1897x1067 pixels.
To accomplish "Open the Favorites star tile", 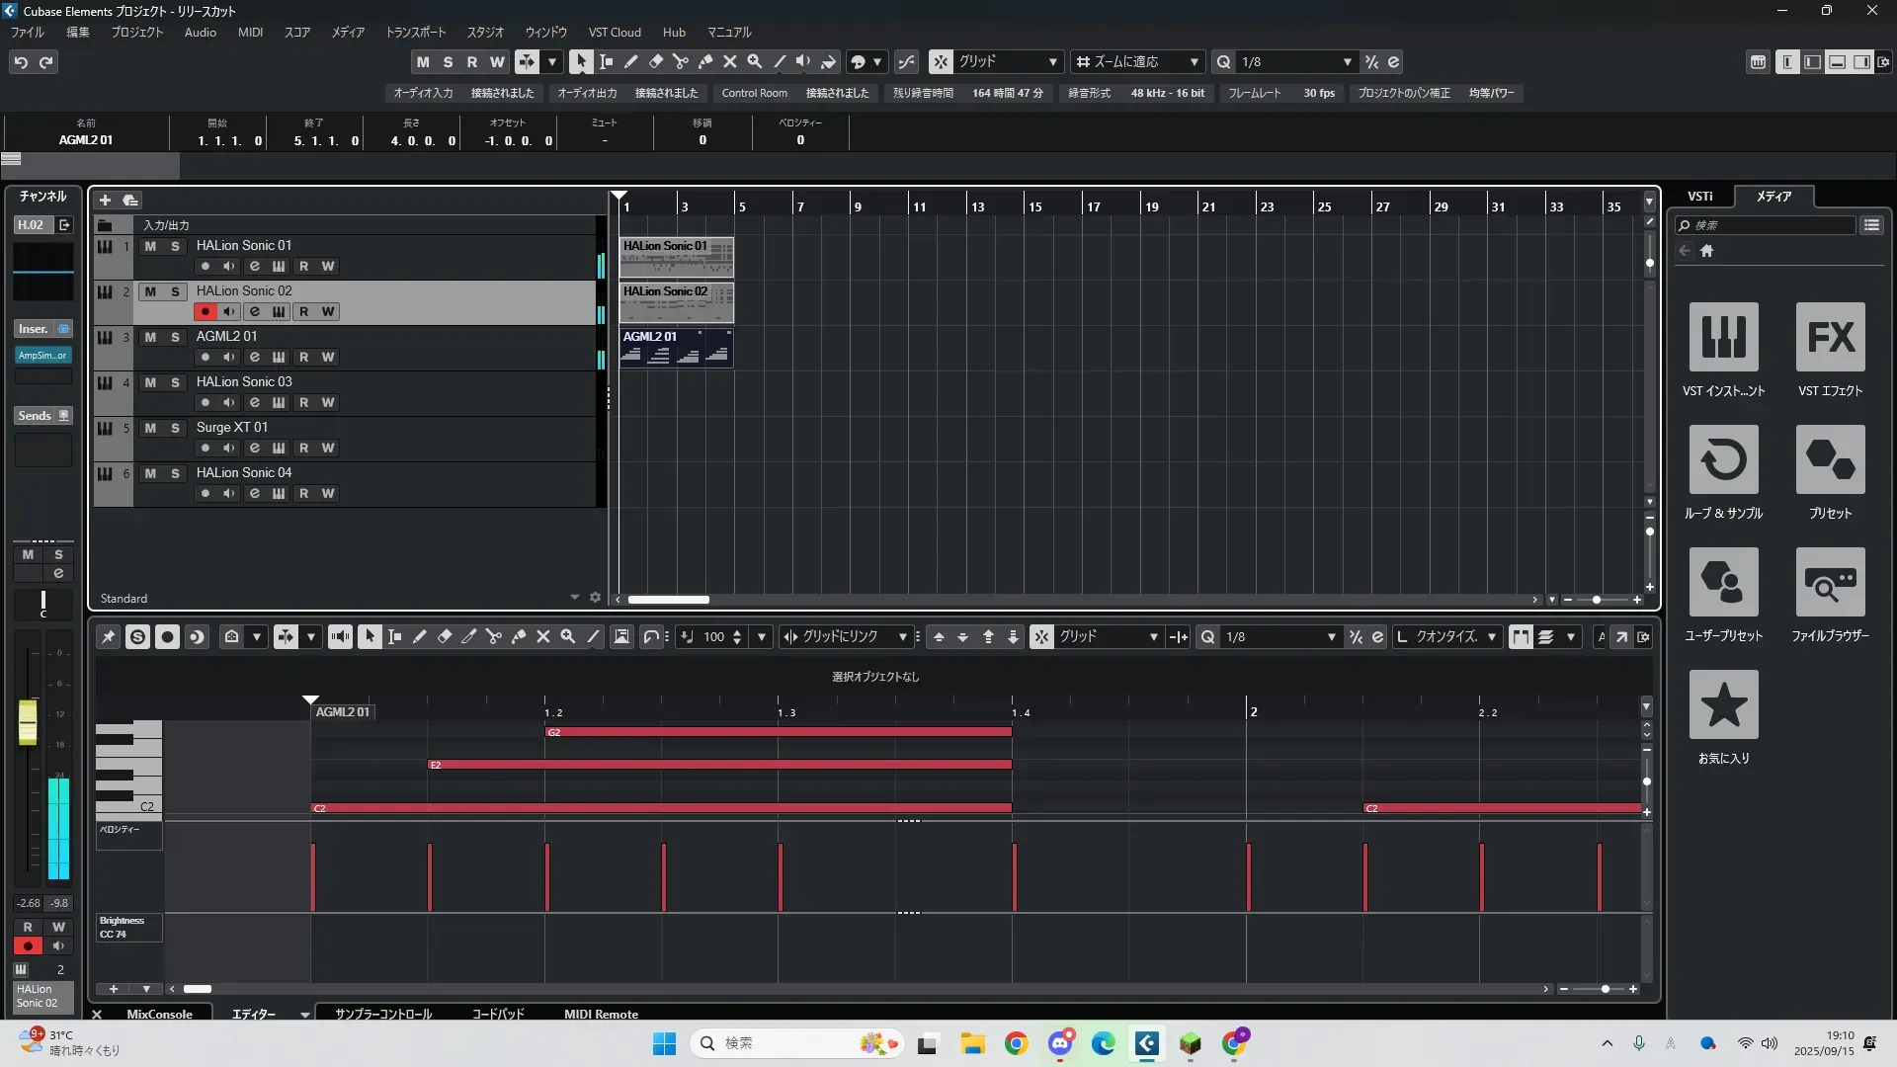I will 1723,704.
